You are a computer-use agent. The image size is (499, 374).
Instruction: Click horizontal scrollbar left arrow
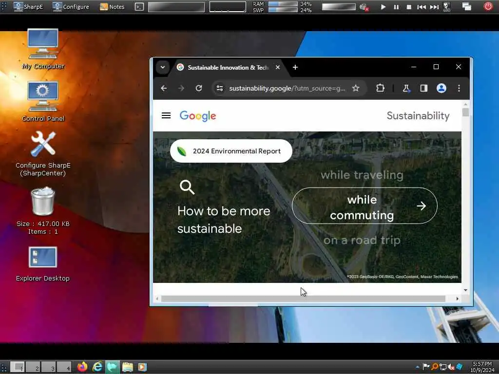[157, 299]
